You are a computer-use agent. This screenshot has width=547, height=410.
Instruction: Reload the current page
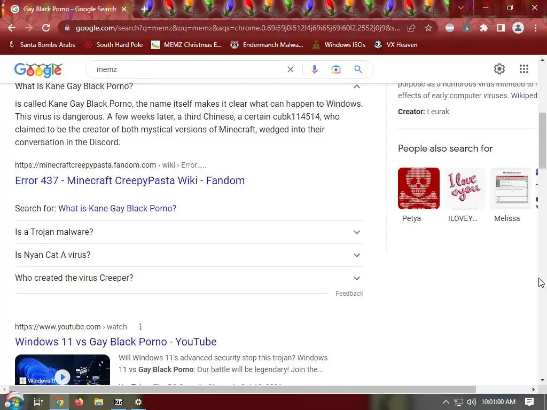tap(46, 28)
